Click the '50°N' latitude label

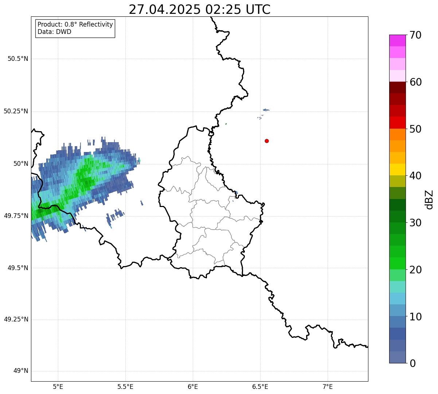pos(21,164)
